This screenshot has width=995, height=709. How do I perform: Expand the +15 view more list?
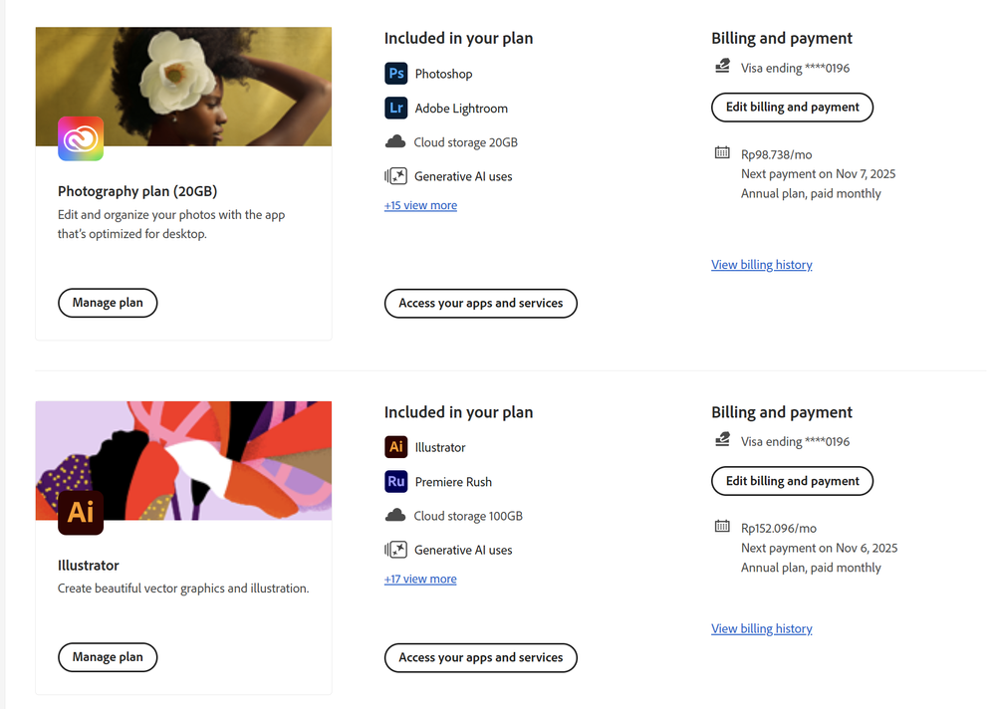(x=420, y=205)
